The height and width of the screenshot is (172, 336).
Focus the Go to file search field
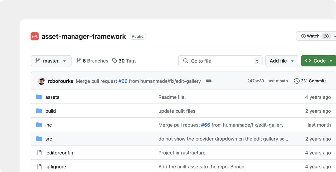(x=220, y=61)
